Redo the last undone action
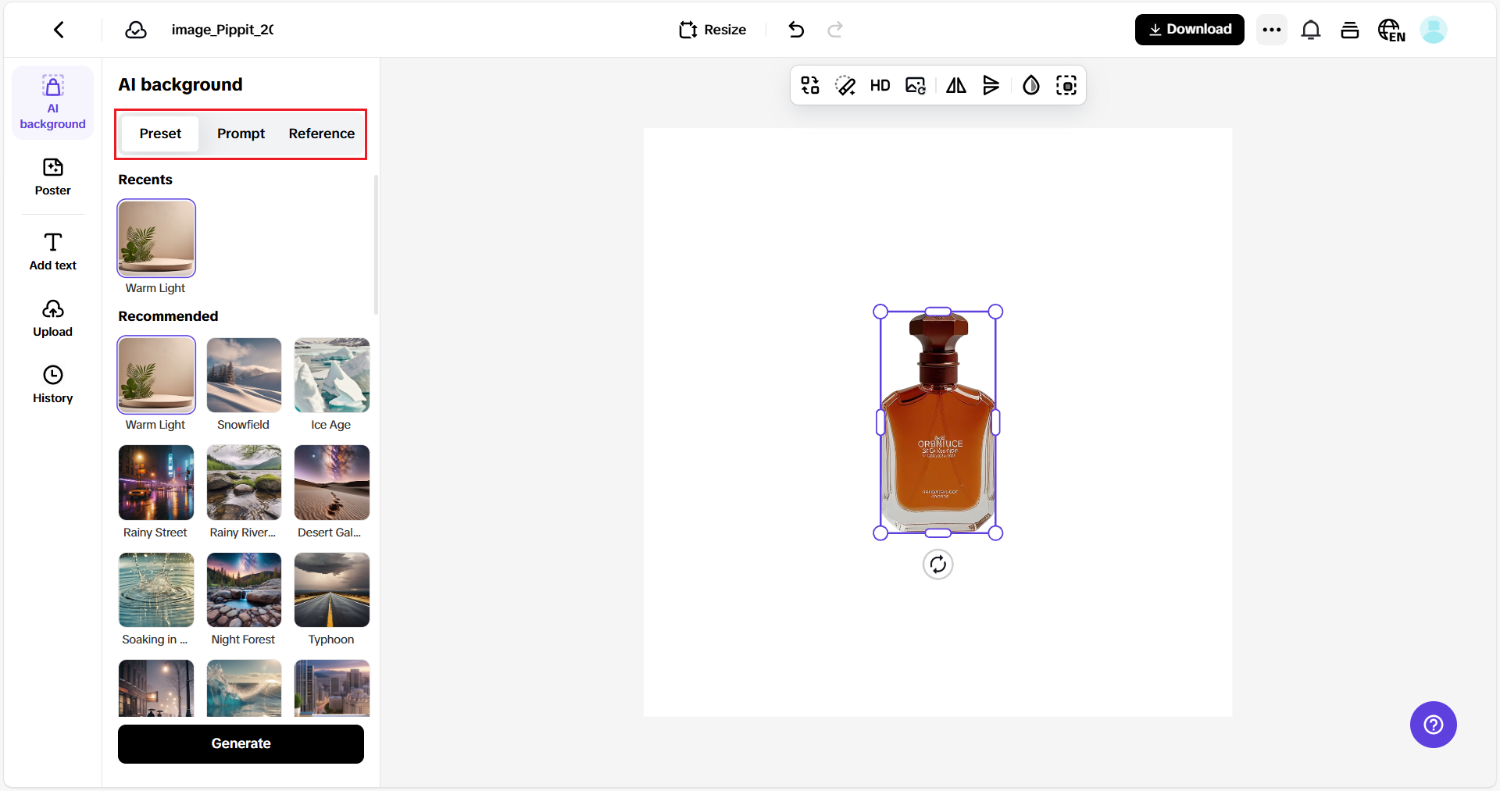This screenshot has height=791, width=1500. 835,30
